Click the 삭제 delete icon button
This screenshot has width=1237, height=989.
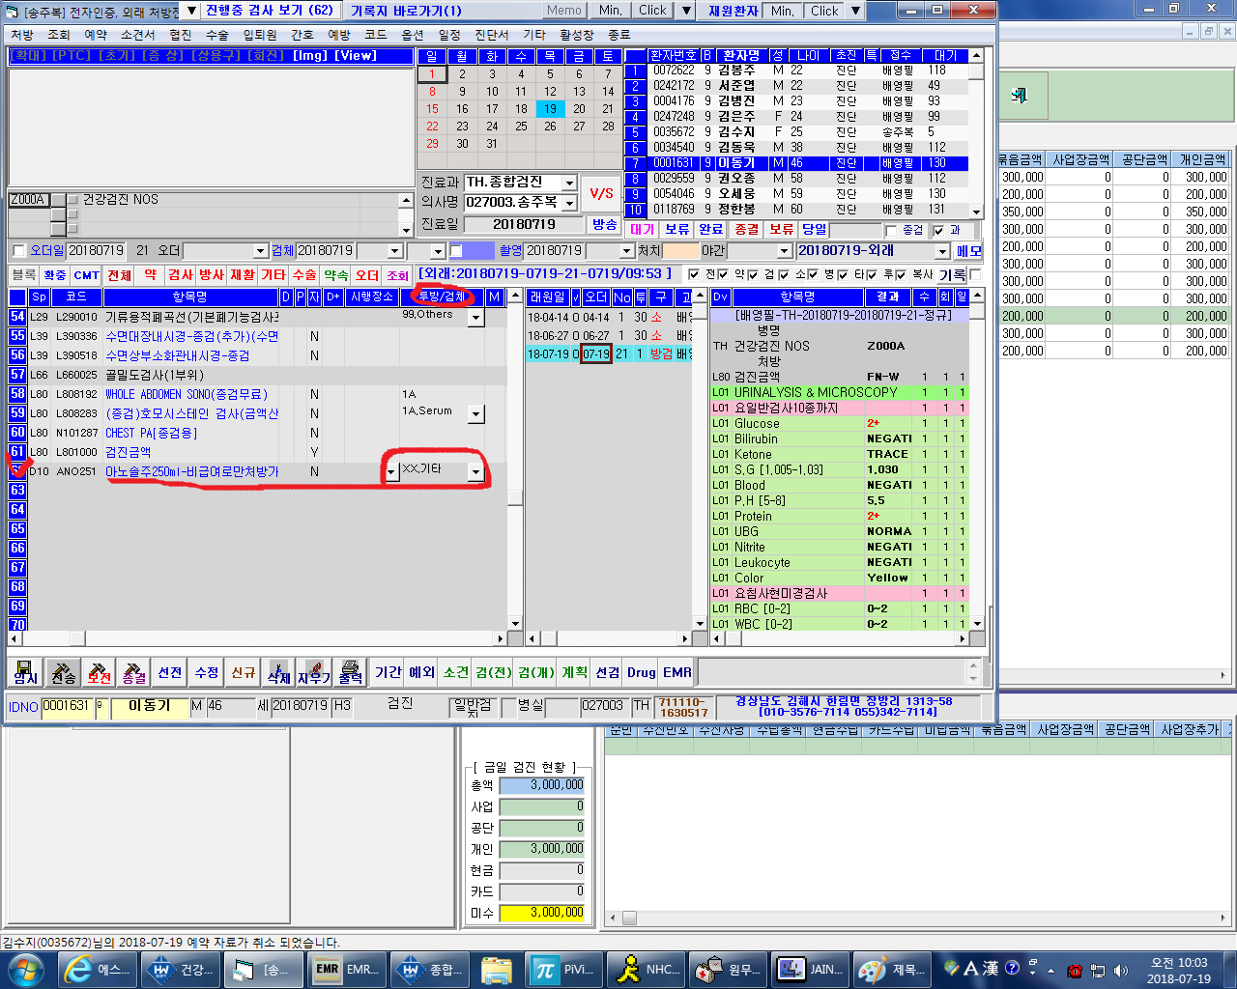tap(278, 671)
